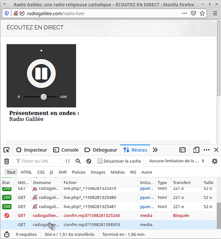This screenshot has width=221, height=239.
Task: Open network search magnifier
Action: coord(78,161)
